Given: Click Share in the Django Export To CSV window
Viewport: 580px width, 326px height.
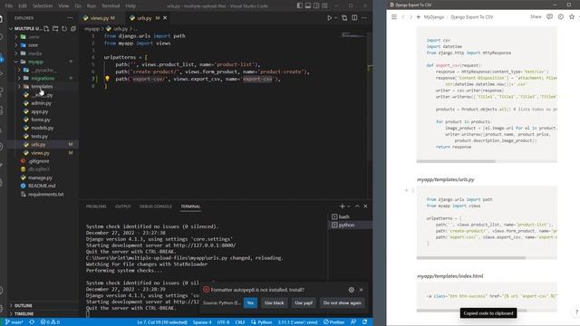Looking at the screenshot, I should tap(536, 17).
